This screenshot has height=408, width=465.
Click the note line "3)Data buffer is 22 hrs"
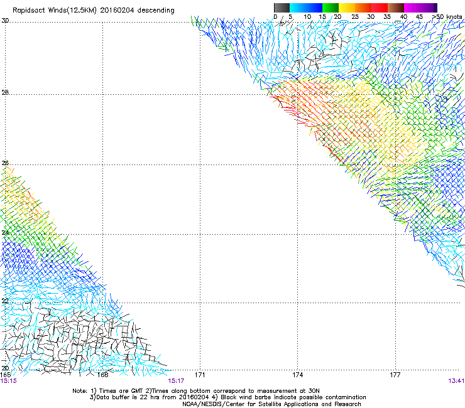click(227, 397)
